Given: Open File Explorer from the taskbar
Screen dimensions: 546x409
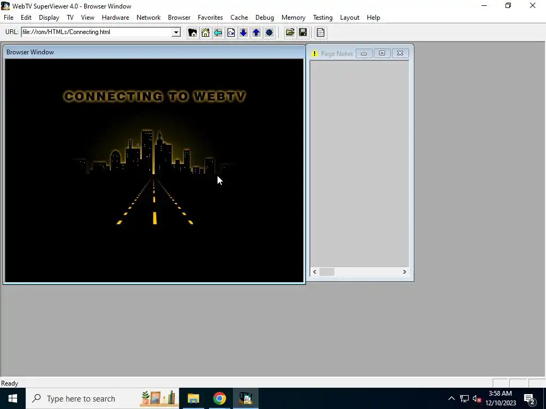Looking at the screenshot, I should [193, 398].
